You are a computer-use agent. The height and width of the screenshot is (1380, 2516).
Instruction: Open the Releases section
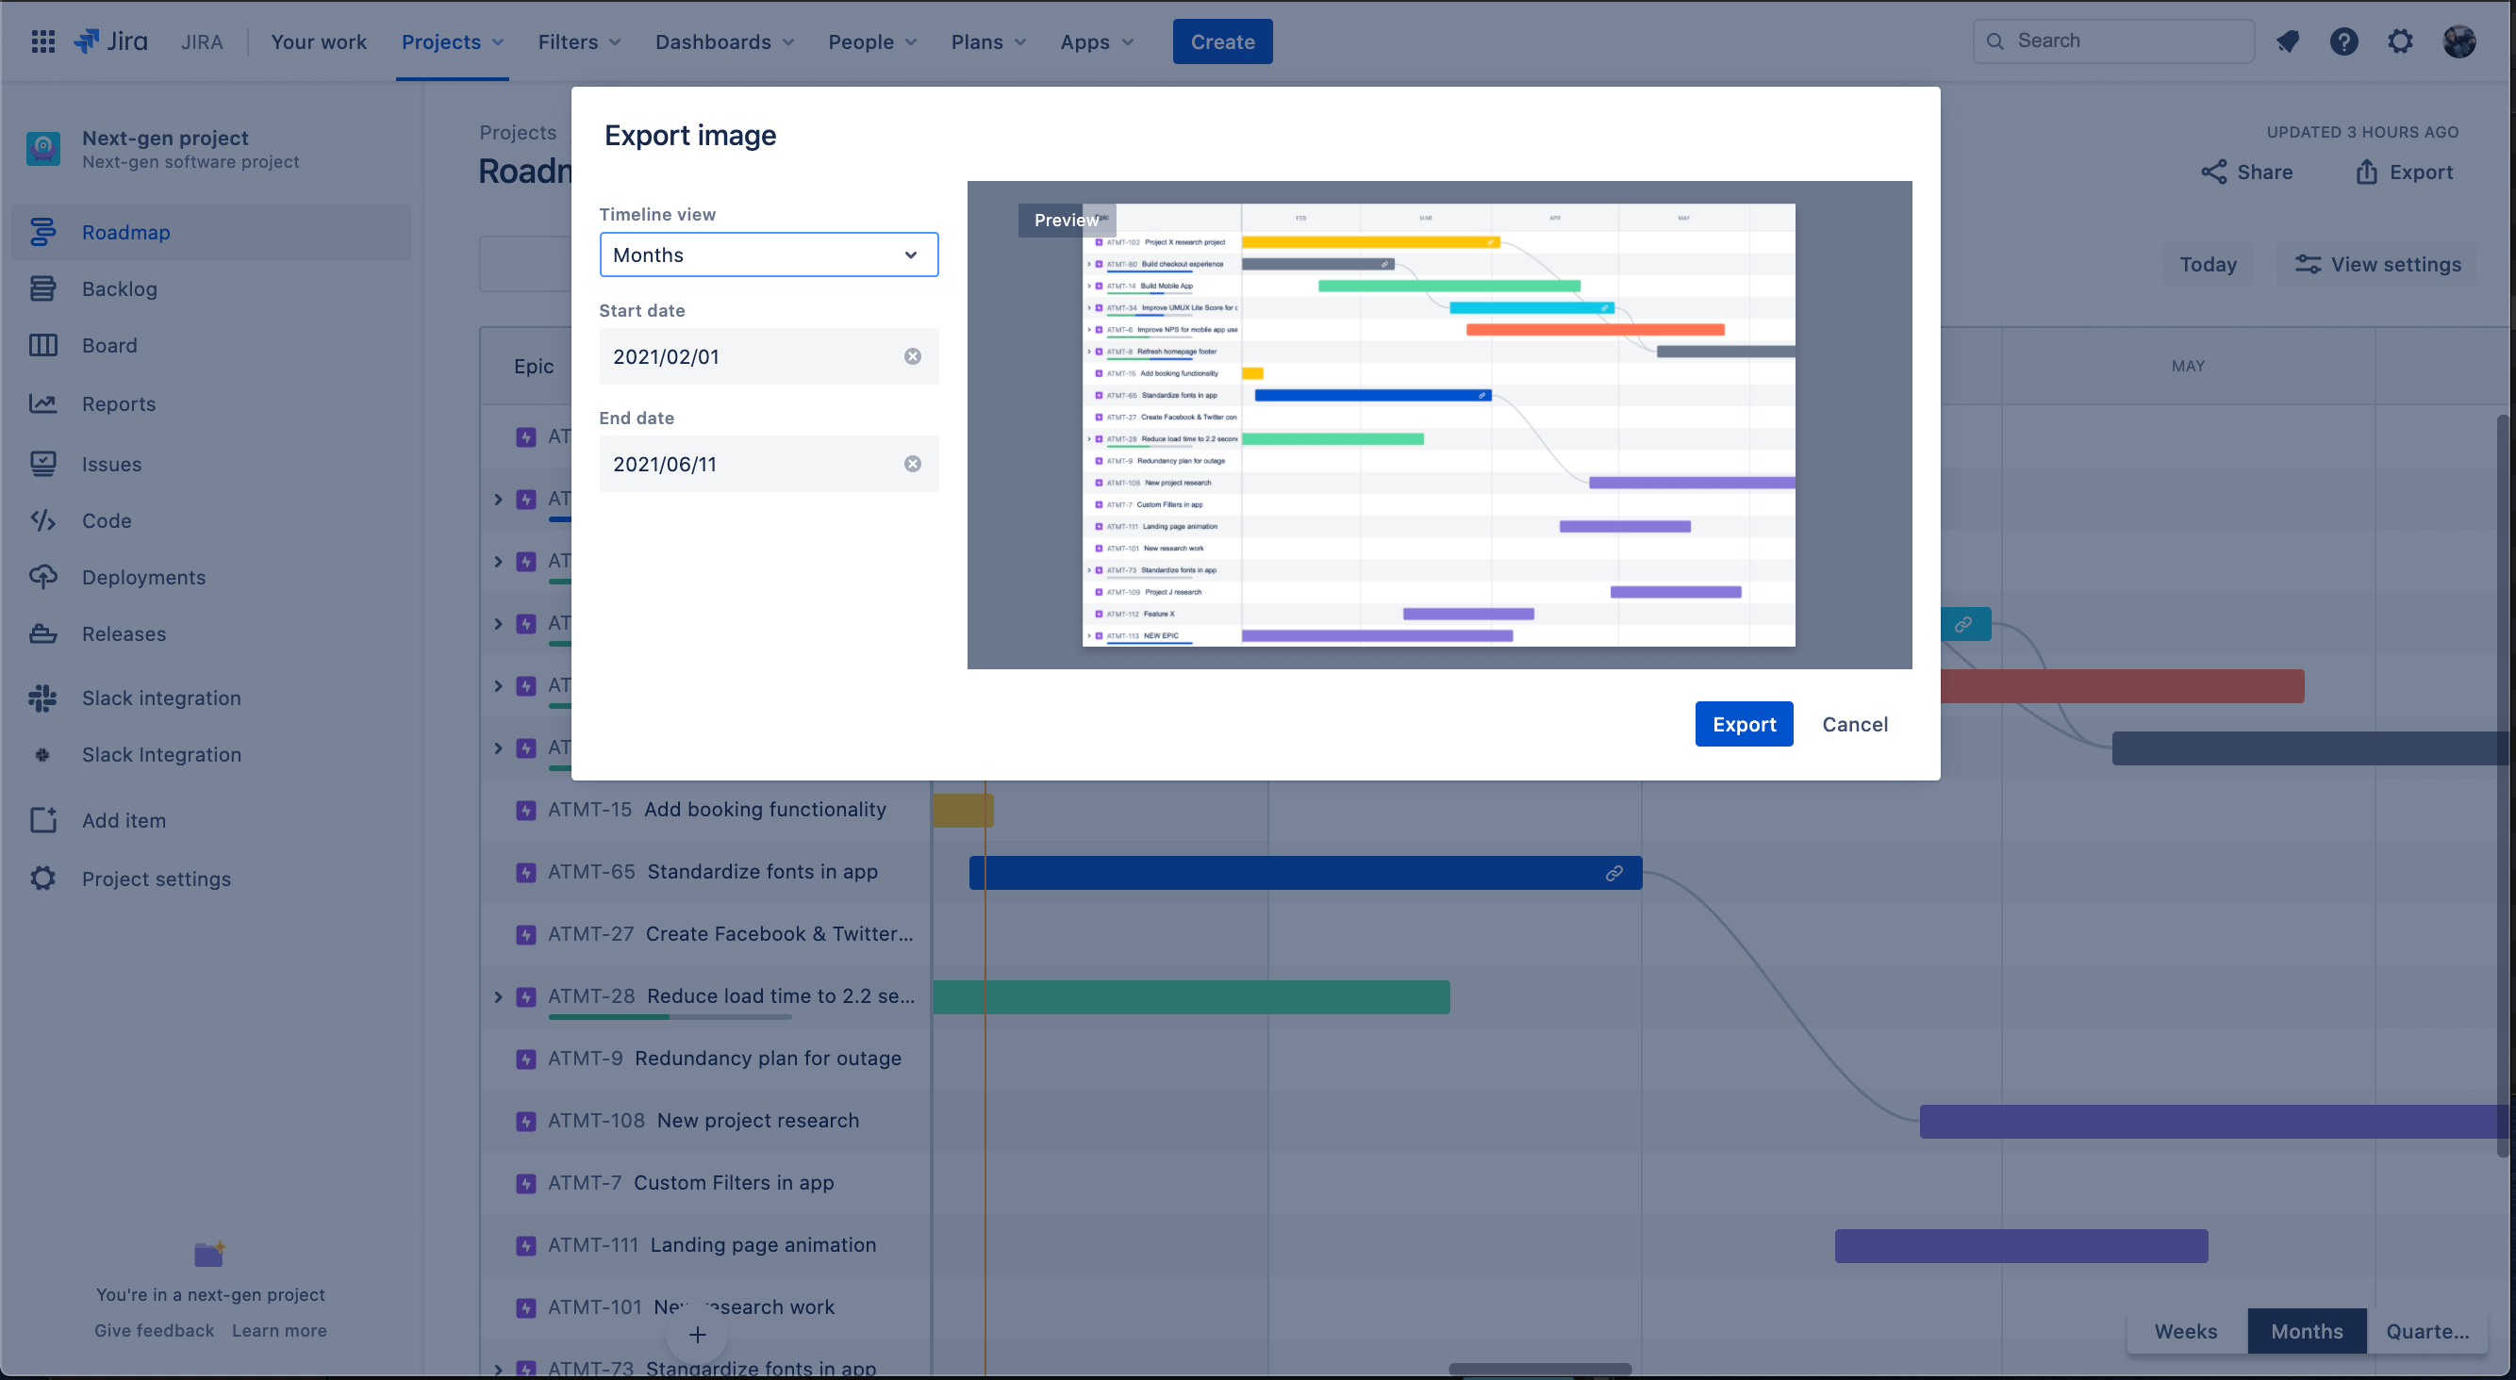(123, 633)
